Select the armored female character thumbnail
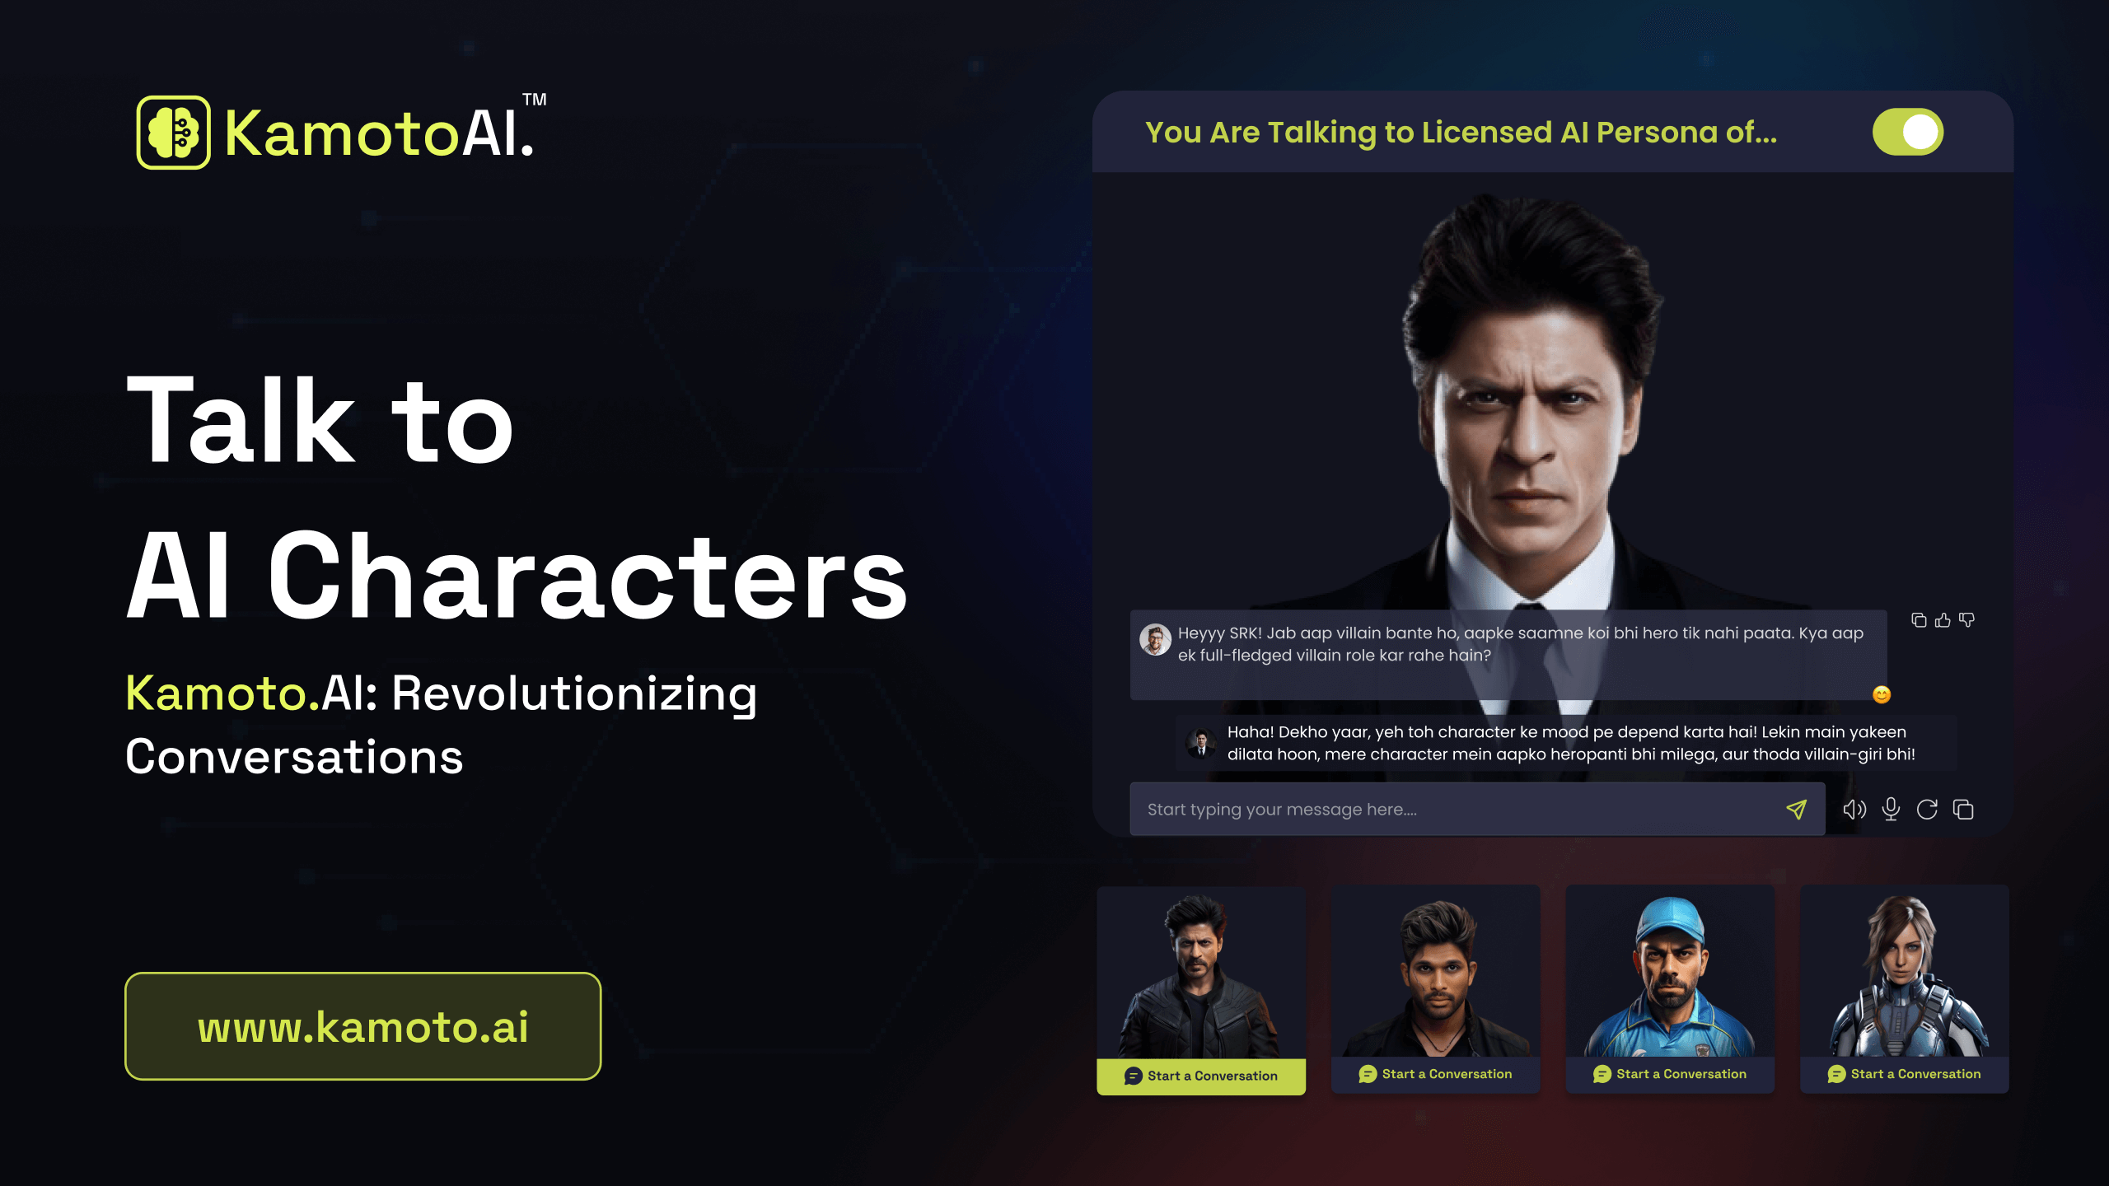The width and height of the screenshot is (2109, 1186). [1905, 972]
